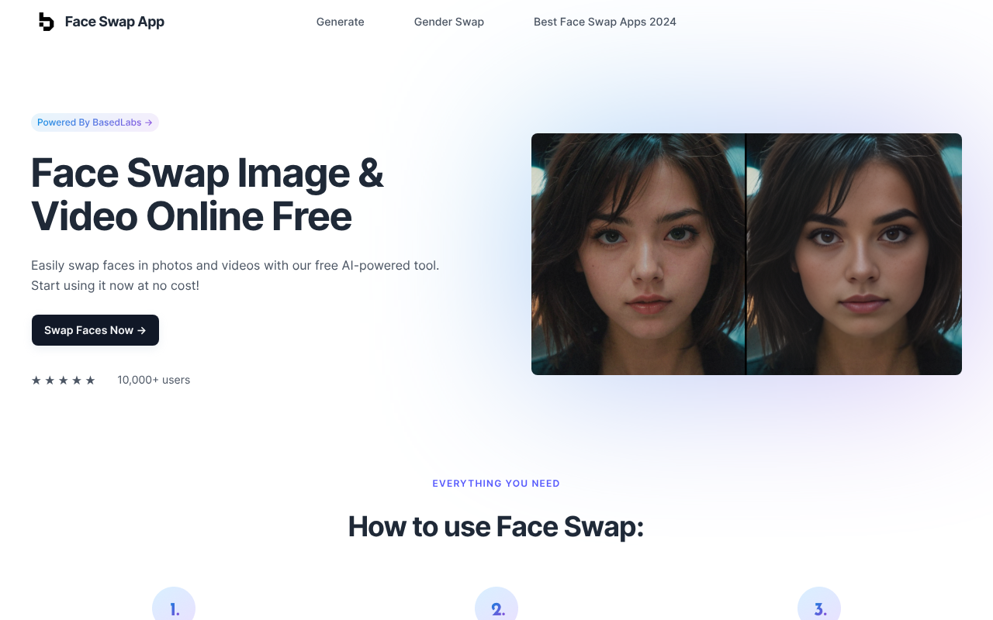Select the right swapped face image
Screen dimensions: 993x620
[x=853, y=254]
